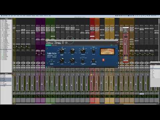Open the Help menu
The width and height of the screenshot is (160, 120).
pos(50,16)
